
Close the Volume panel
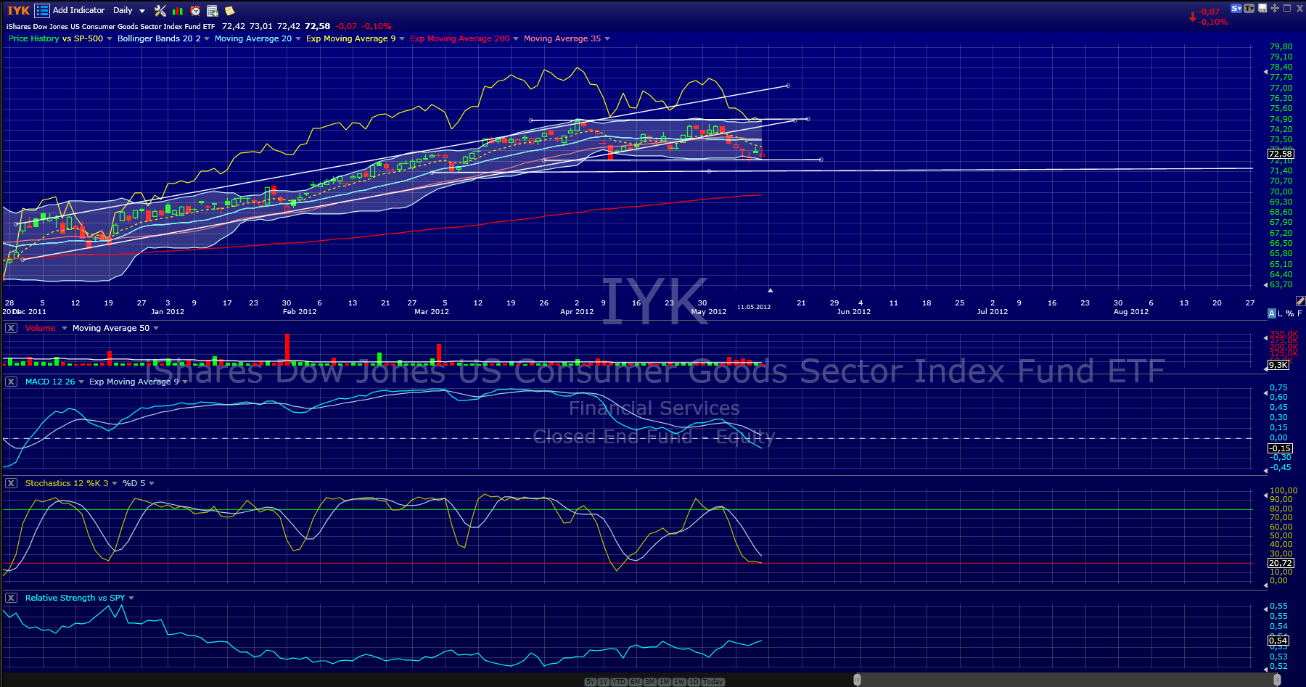11,328
